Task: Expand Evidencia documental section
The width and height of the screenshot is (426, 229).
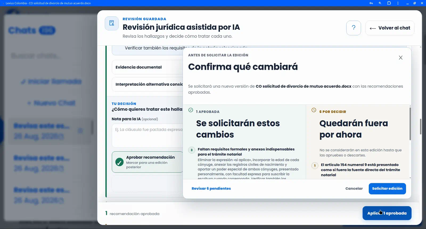Action: click(148, 67)
